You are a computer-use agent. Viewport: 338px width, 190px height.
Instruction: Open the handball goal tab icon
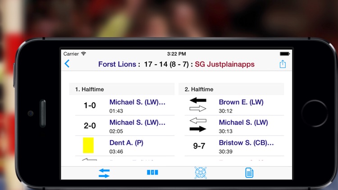point(201,173)
